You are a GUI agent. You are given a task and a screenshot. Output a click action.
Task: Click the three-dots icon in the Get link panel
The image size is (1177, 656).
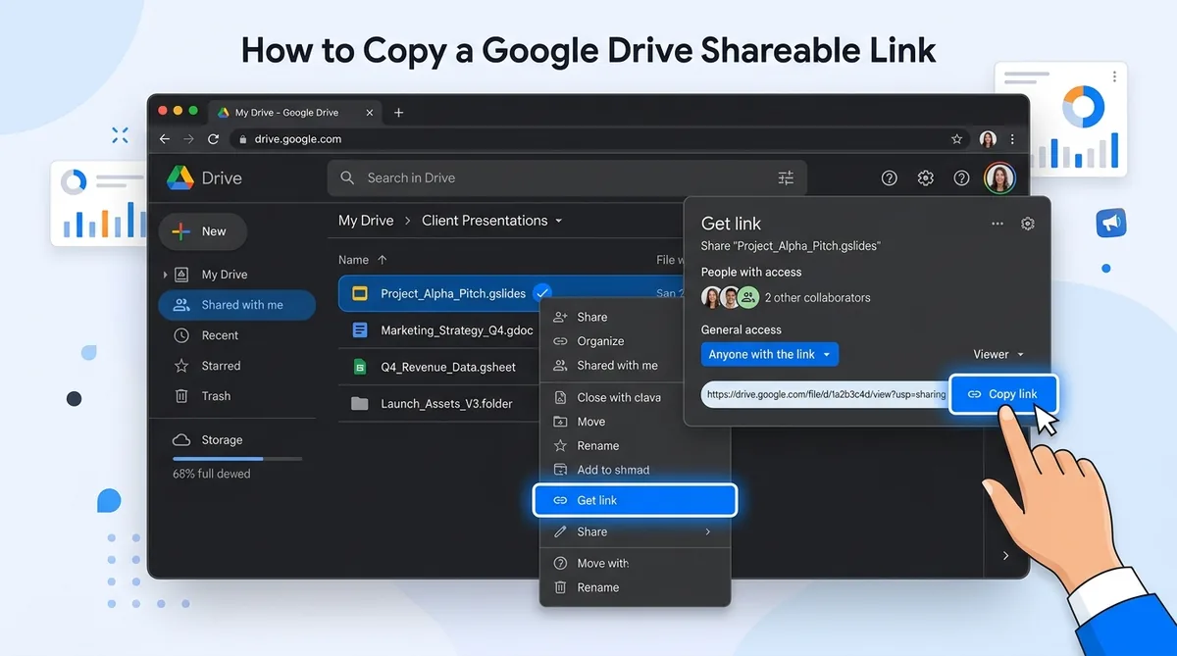click(998, 224)
